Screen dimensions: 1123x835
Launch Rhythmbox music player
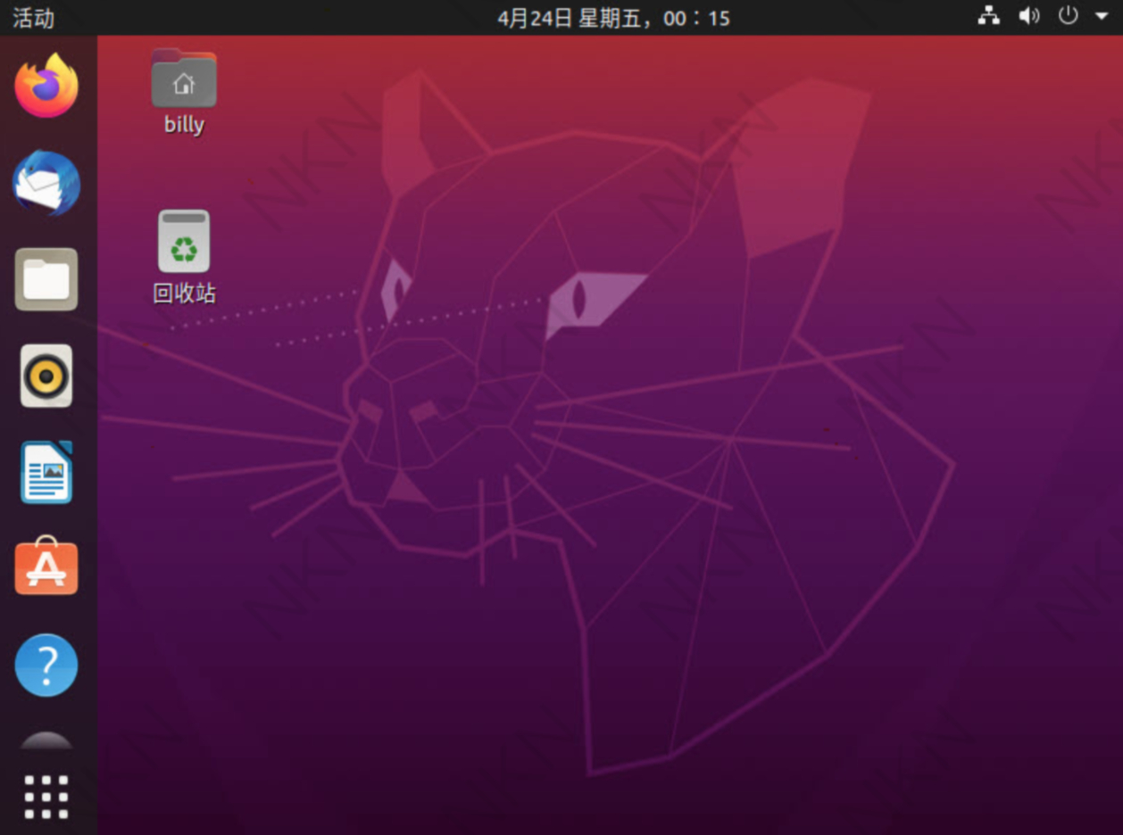pyautogui.click(x=46, y=376)
